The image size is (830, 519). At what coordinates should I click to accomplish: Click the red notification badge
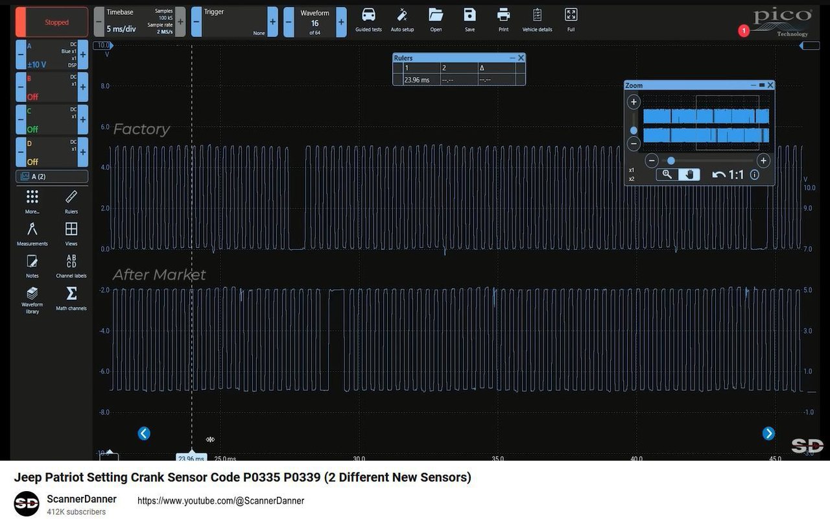(x=744, y=30)
